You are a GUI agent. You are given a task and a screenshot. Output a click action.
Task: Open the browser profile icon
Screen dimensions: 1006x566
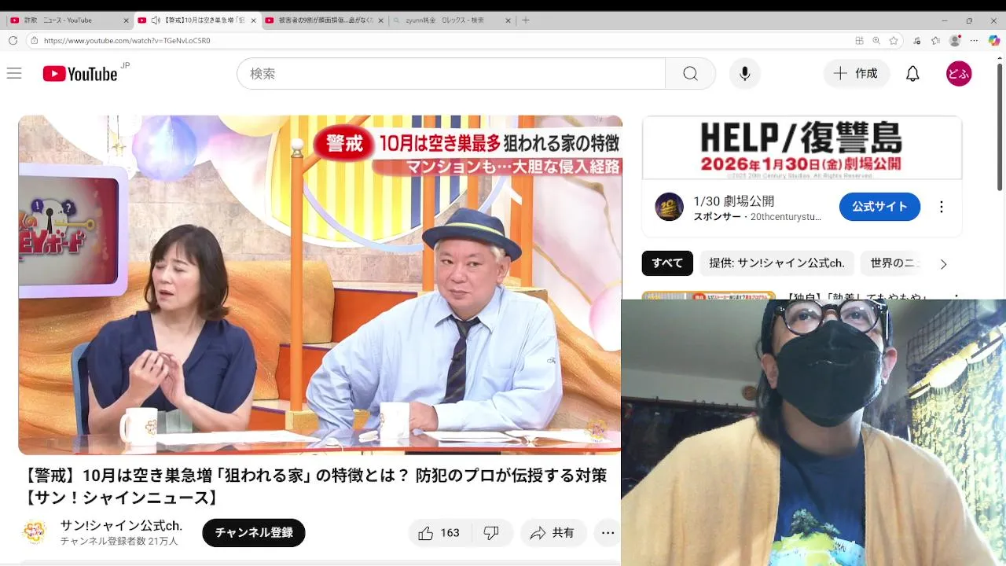tap(955, 40)
